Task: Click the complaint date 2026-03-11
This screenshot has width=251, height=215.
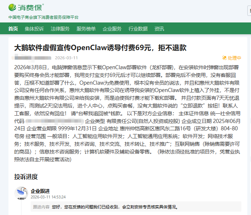Action: [x=66, y=58]
